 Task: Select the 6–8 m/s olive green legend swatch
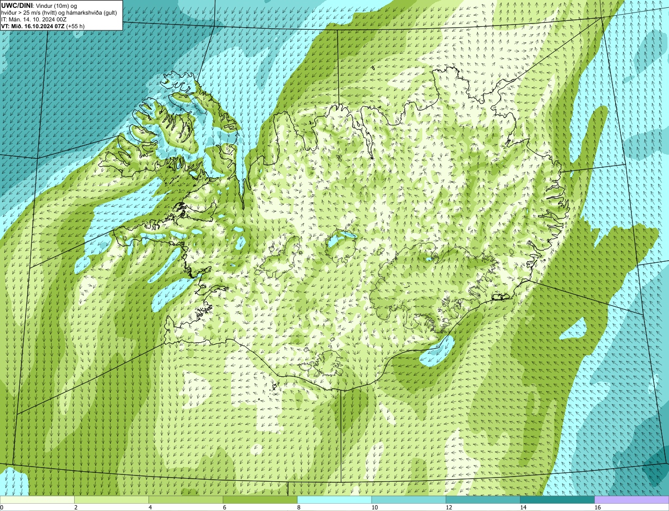click(x=260, y=500)
